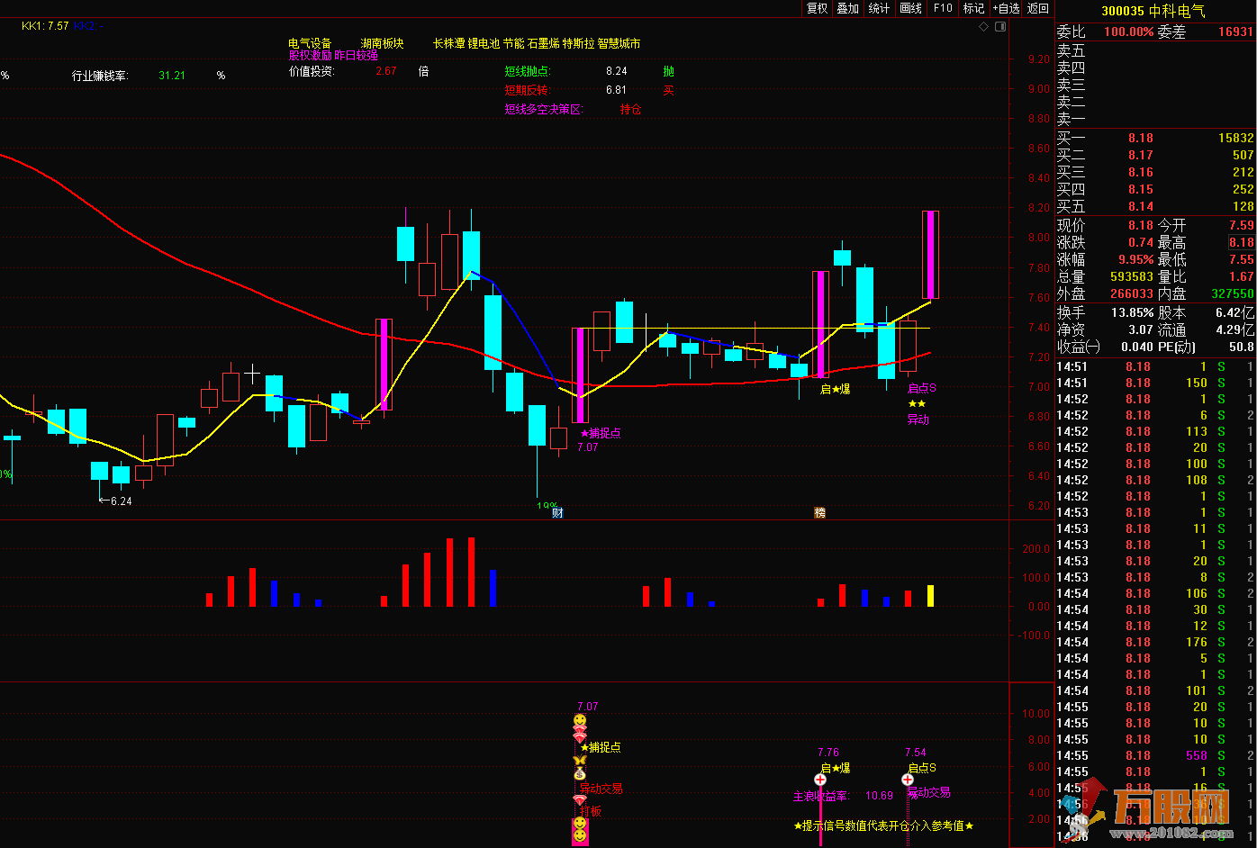Click the 买二 bid price 8.17
This screenshot has height=848, width=1257.
(x=1141, y=155)
